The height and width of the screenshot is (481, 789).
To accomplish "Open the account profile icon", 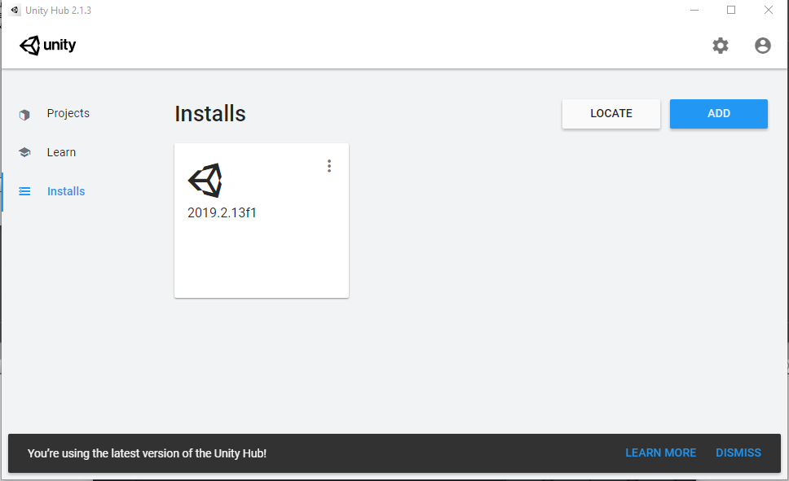I will 763,46.
